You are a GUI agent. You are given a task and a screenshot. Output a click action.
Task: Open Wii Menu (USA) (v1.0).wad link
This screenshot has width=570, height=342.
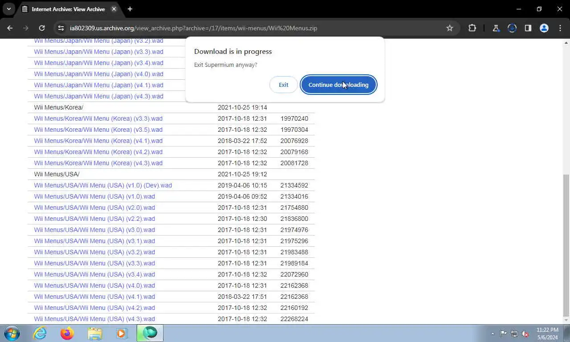point(94,196)
